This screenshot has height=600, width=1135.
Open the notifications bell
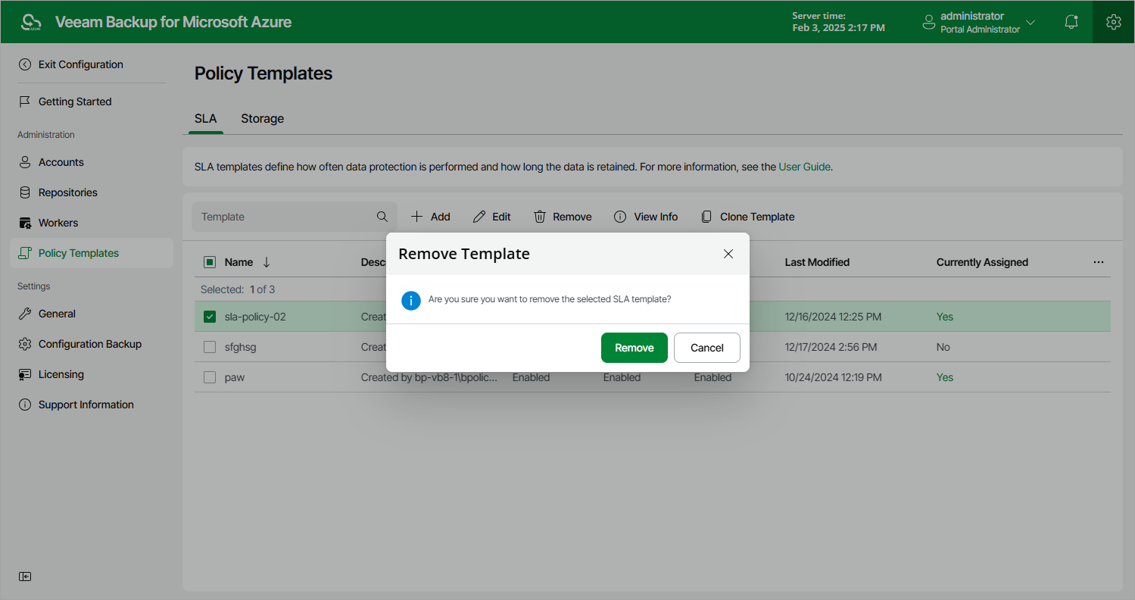[1071, 22]
